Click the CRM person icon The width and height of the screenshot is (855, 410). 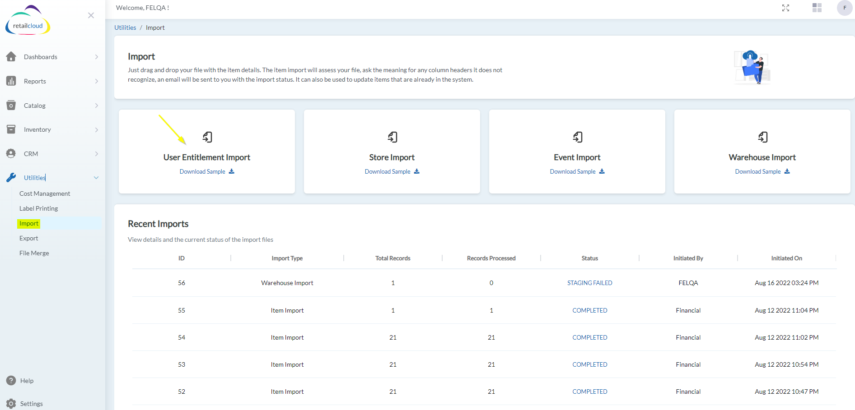[11, 154]
